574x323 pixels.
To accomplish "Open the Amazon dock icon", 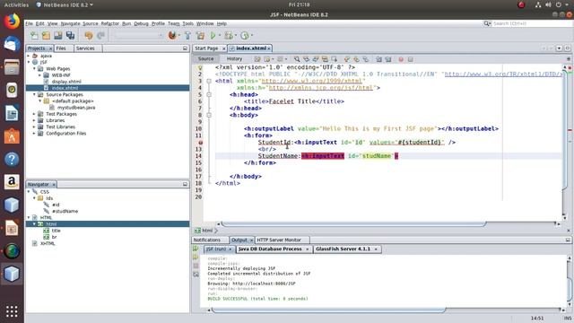I will (12, 181).
